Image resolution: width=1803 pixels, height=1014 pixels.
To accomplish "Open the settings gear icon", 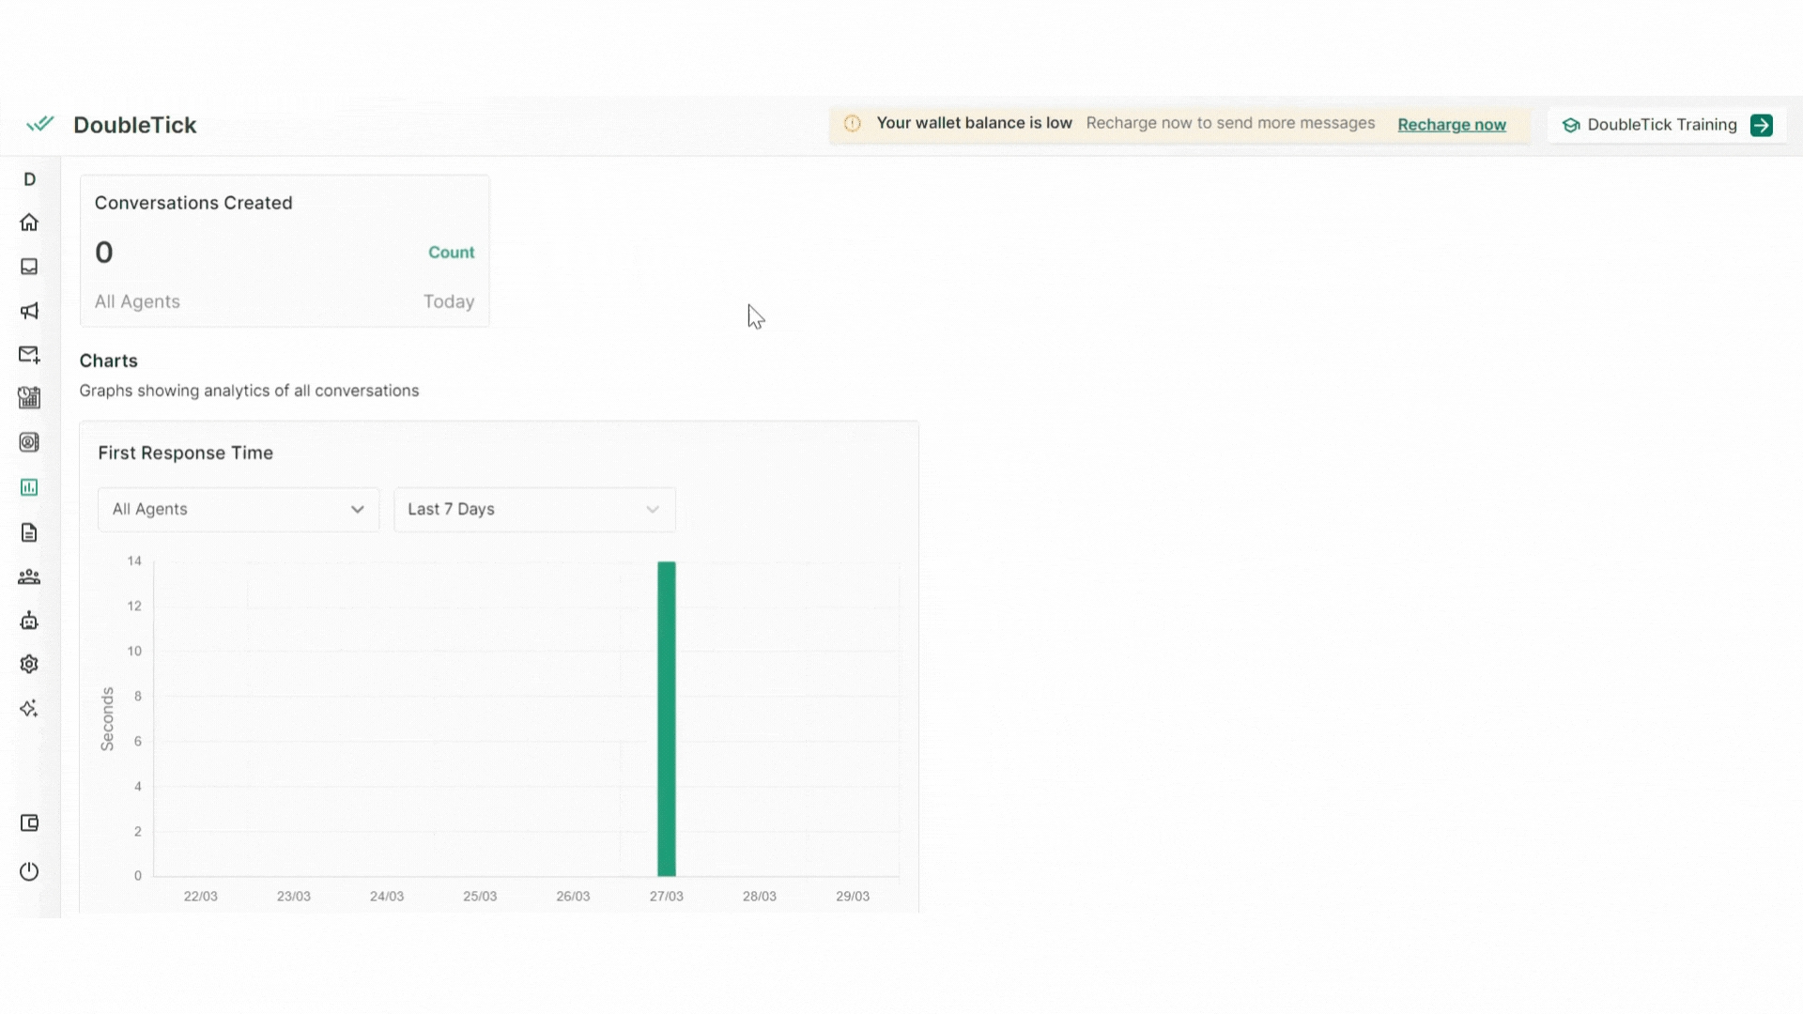I will point(29,664).
